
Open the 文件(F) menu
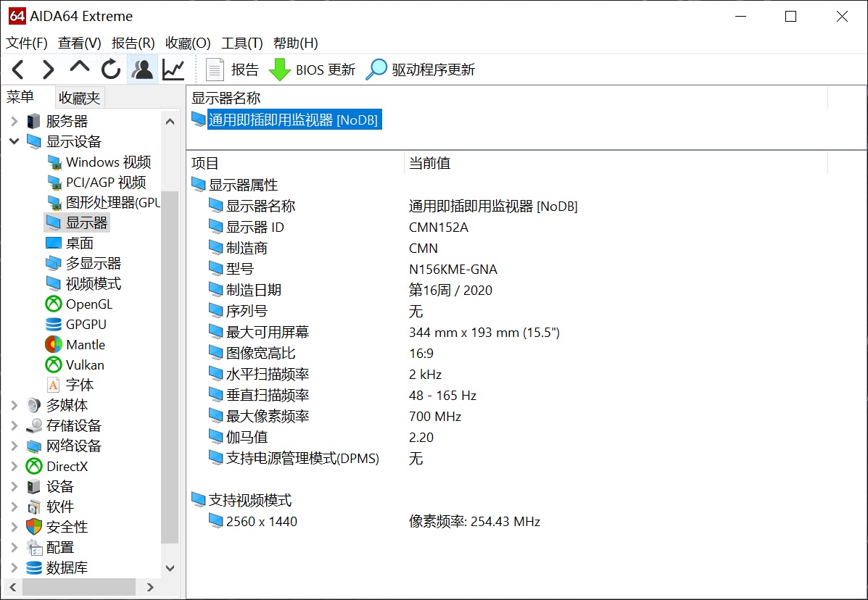27,43
